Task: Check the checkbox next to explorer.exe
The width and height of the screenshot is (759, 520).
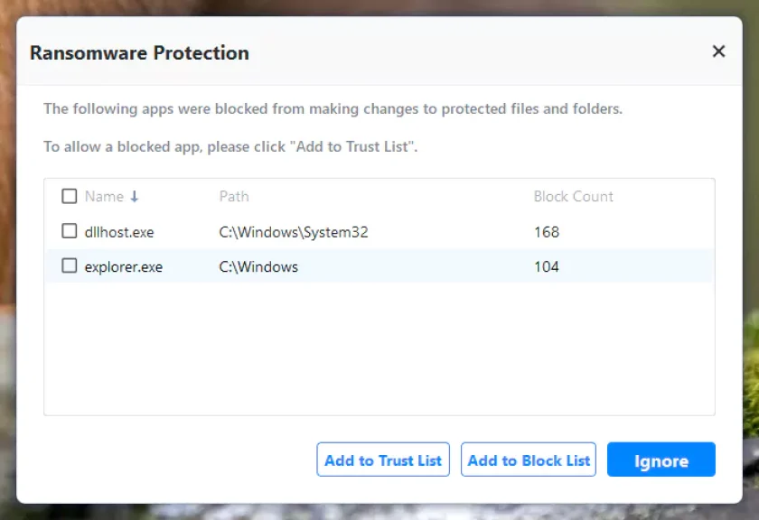Action: pyautogui.click(x=68, y=267)
